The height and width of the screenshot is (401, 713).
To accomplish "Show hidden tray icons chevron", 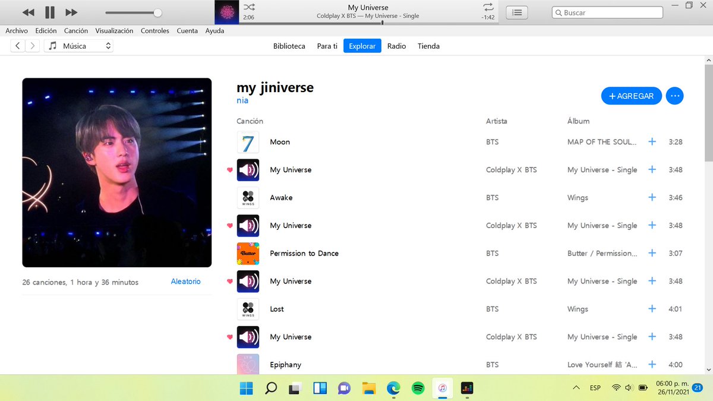I will click(576, 388).
